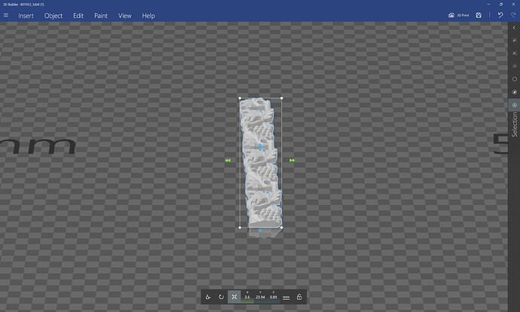Select the Scale tool in bottom toolbar
The width and height of the screenshot is (520, 312).
click(234, 297)
